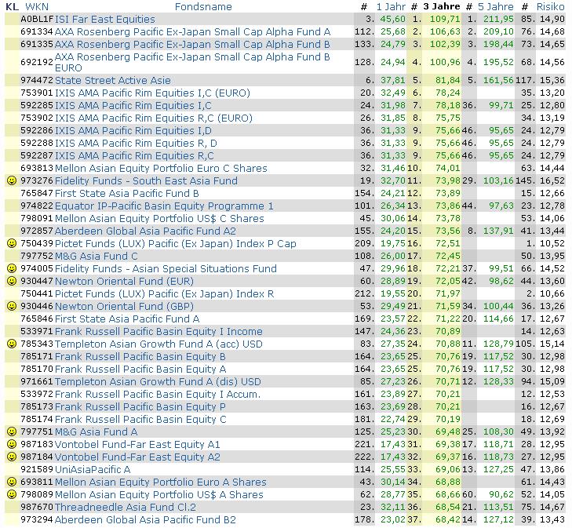Viewport: 572px width, 528px height.
Task: Select WKN 921589 cell
Action: [x=37, y=469]
